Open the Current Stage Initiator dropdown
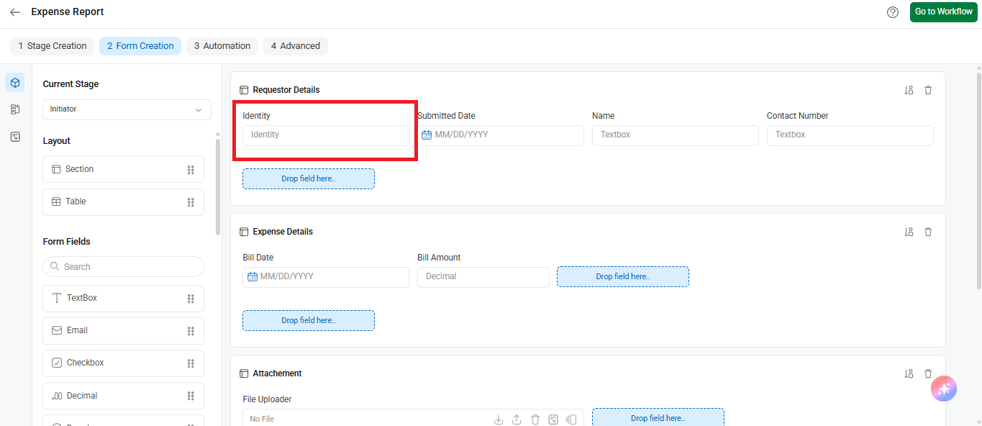Viewport: 982px width, 426px height. click(127, 109)
